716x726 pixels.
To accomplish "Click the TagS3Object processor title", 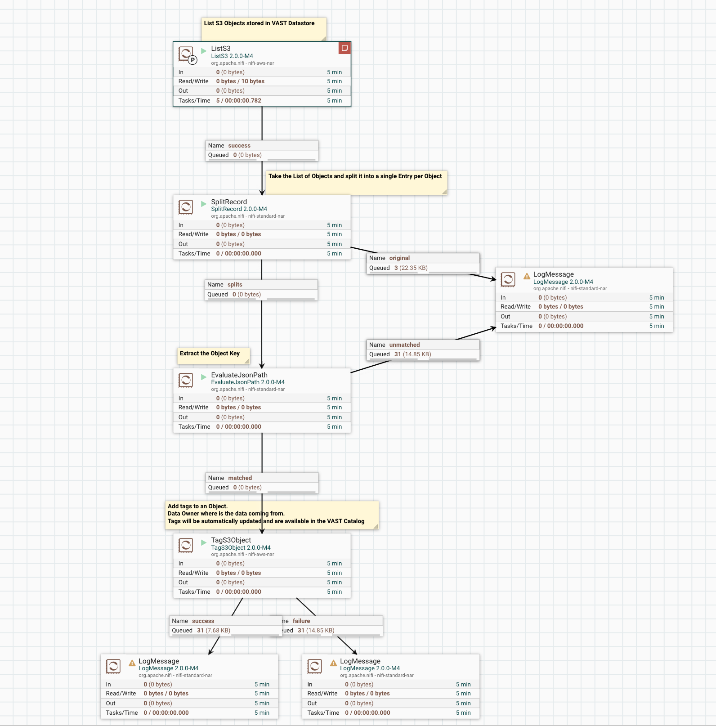I will click(x=231, y=540).
